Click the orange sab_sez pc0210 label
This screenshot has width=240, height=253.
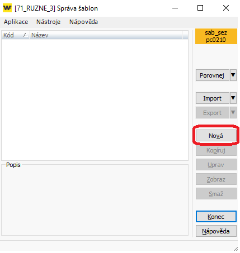coord(216,36)
